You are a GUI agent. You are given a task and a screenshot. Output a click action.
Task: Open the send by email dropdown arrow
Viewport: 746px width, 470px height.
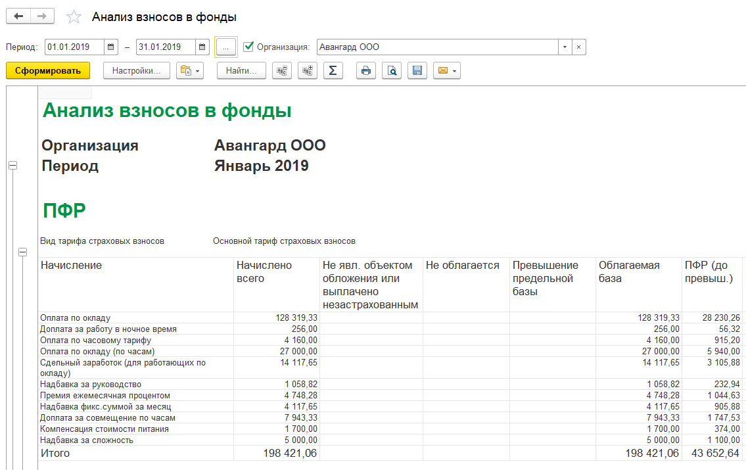tap(454, 71)
